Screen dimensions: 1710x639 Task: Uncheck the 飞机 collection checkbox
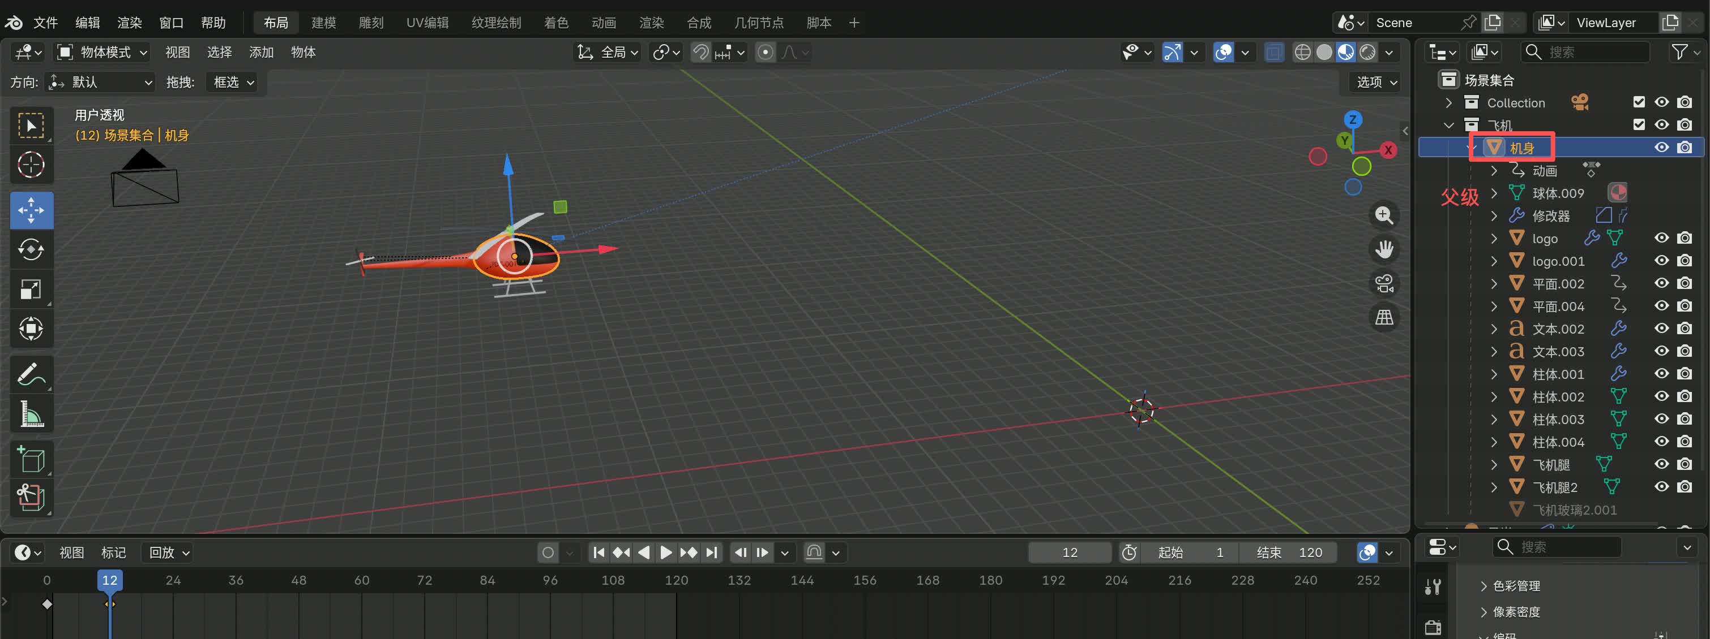point(1639,124)
